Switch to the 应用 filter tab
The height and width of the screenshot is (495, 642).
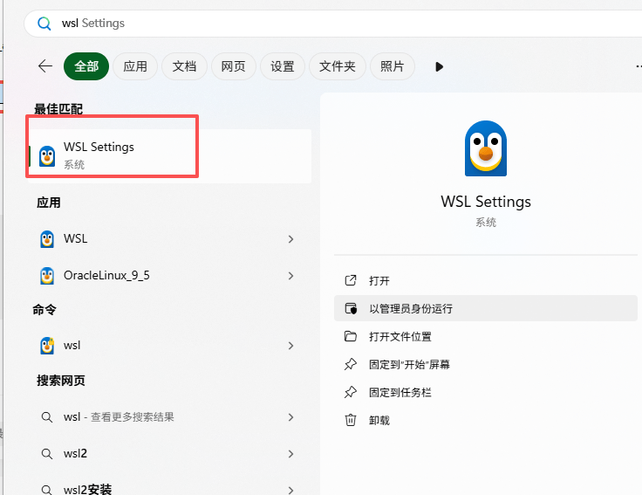click(135, 66)
